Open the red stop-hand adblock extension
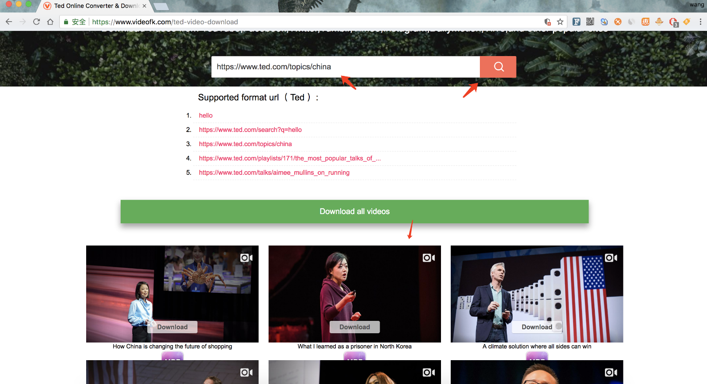The height and width of the screenshot is (384, 707). point(673,22)
